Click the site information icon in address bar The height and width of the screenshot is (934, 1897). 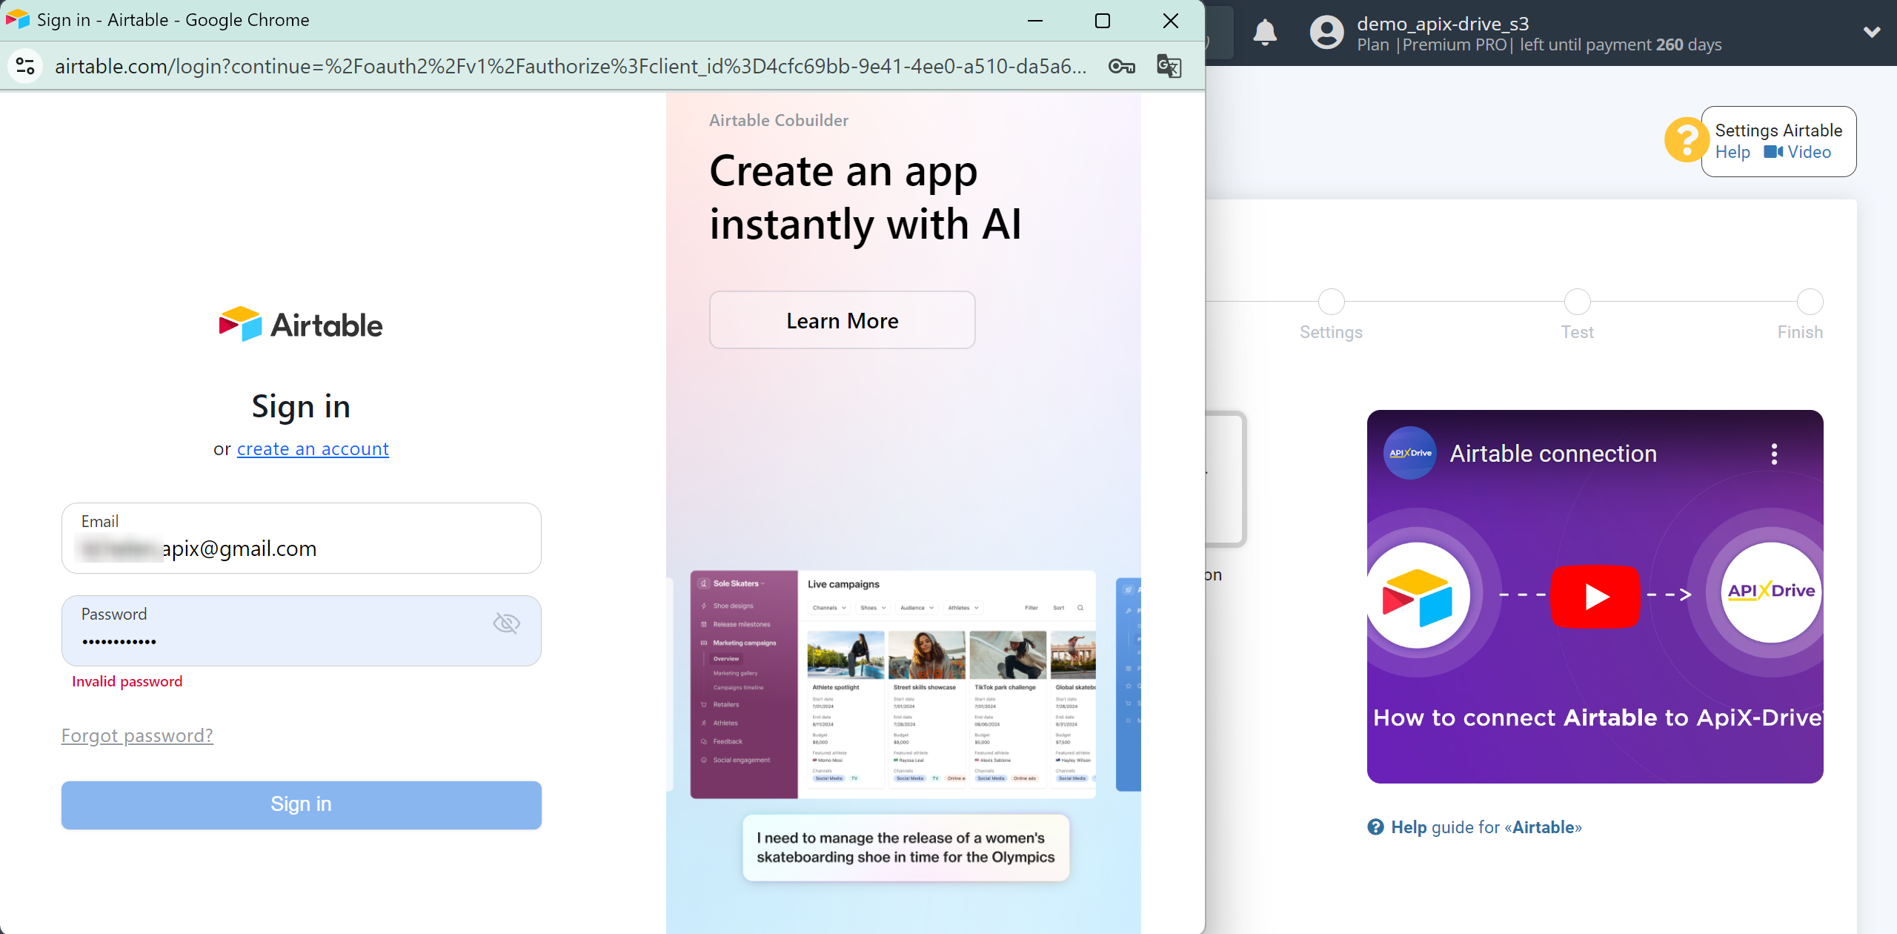pyautogui.click(x=25, y=66)
